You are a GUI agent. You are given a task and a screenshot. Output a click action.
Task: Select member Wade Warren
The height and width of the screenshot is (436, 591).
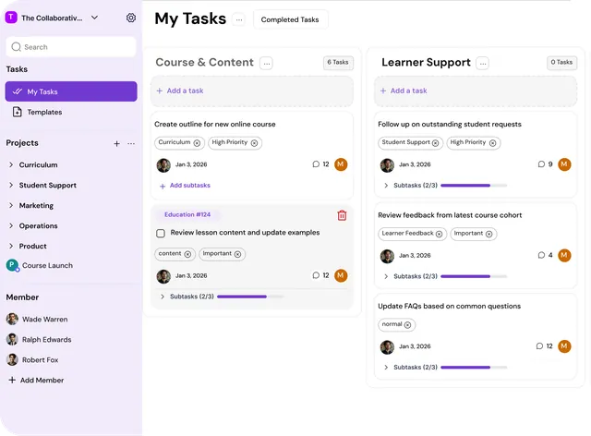click(45, 319)
